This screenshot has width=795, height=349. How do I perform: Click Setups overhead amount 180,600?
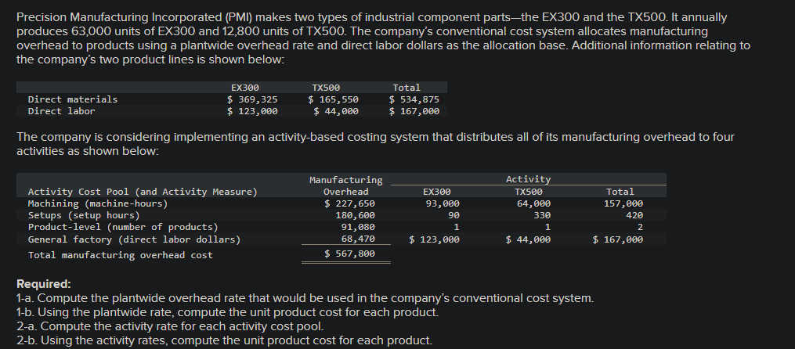pos(355,215)
